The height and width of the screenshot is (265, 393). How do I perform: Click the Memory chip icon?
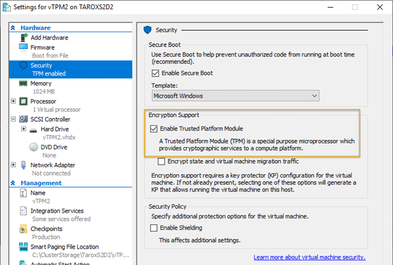[x=23, y=83]
